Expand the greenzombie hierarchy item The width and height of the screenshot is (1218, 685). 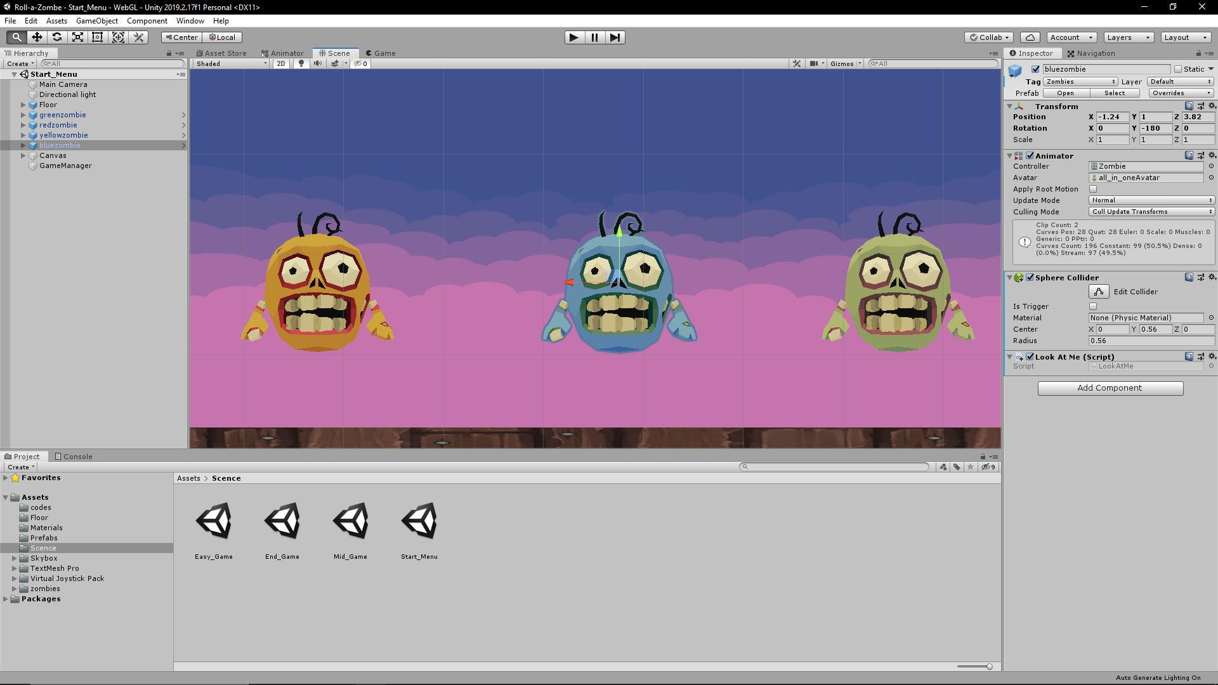click(x=23, y=115)
